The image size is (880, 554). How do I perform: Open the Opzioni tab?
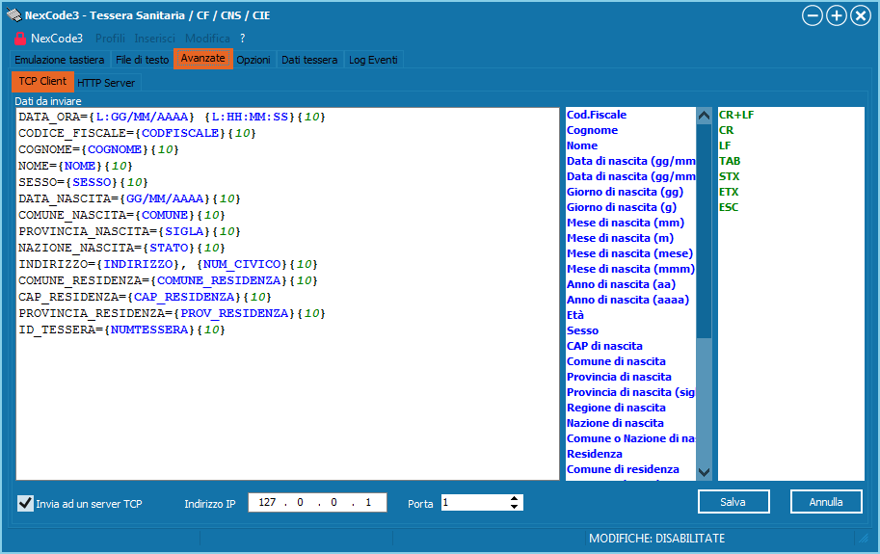click(x=253, y=60)
